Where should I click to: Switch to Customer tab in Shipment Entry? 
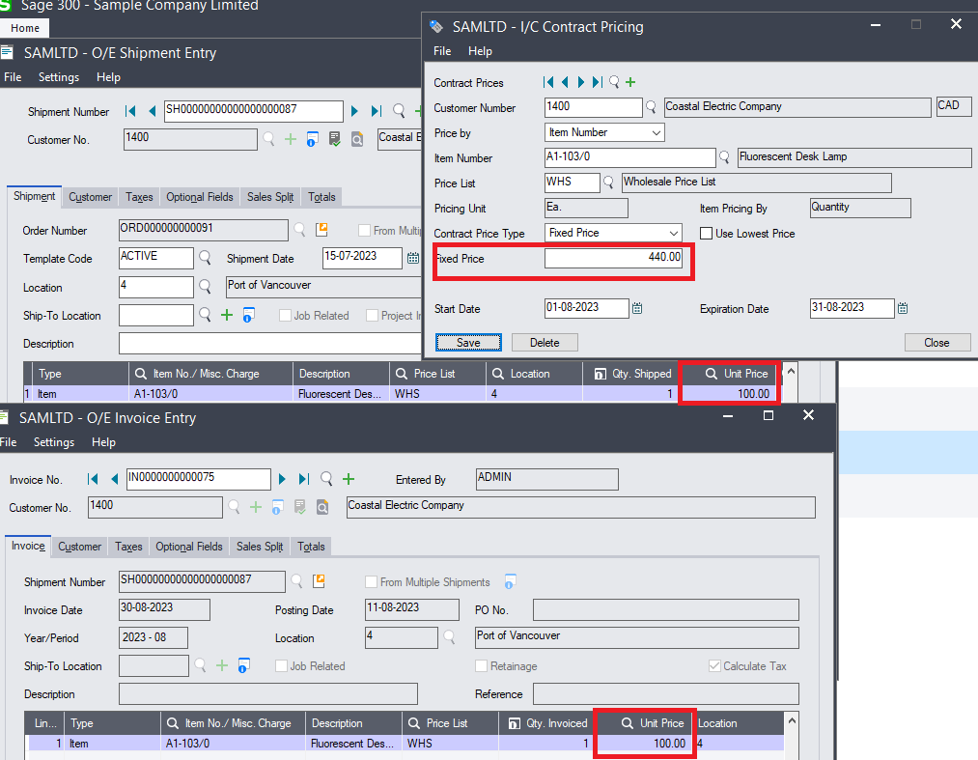[90, 197]
